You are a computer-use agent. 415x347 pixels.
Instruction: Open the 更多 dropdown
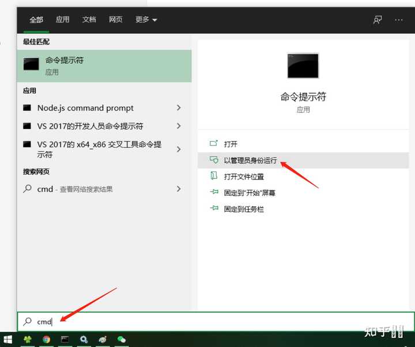[146, 20]
